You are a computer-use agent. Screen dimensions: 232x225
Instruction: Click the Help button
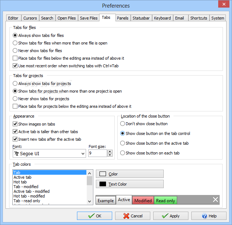click(x=209, y=216)
